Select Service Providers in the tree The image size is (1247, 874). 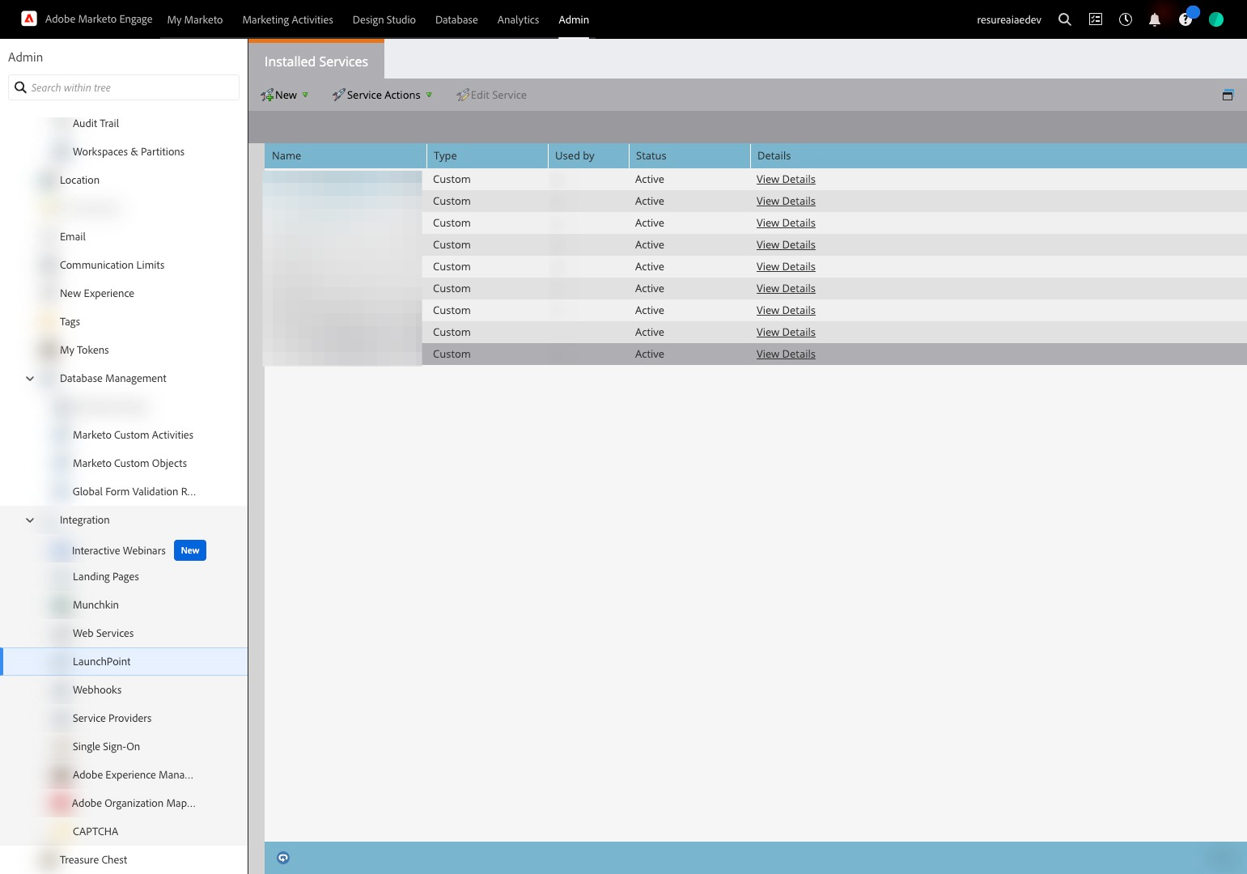(x=112, y=718)
